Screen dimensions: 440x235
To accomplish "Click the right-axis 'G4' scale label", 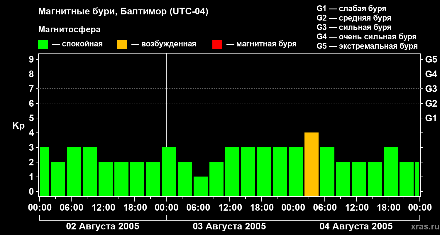I will click(x=431, y=74).
